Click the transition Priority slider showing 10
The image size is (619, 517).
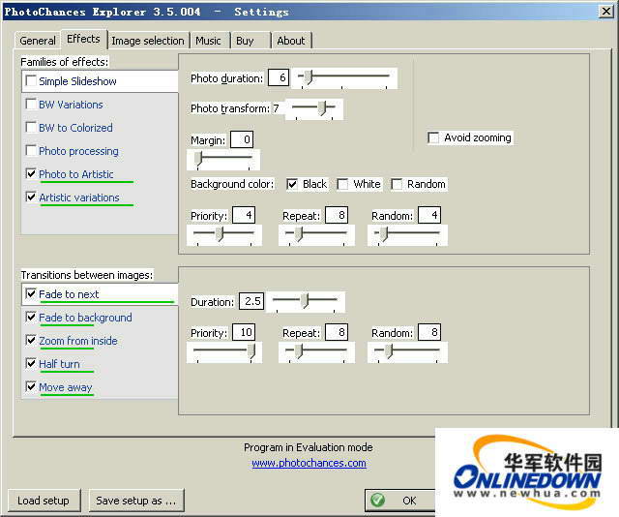point(224,352)
